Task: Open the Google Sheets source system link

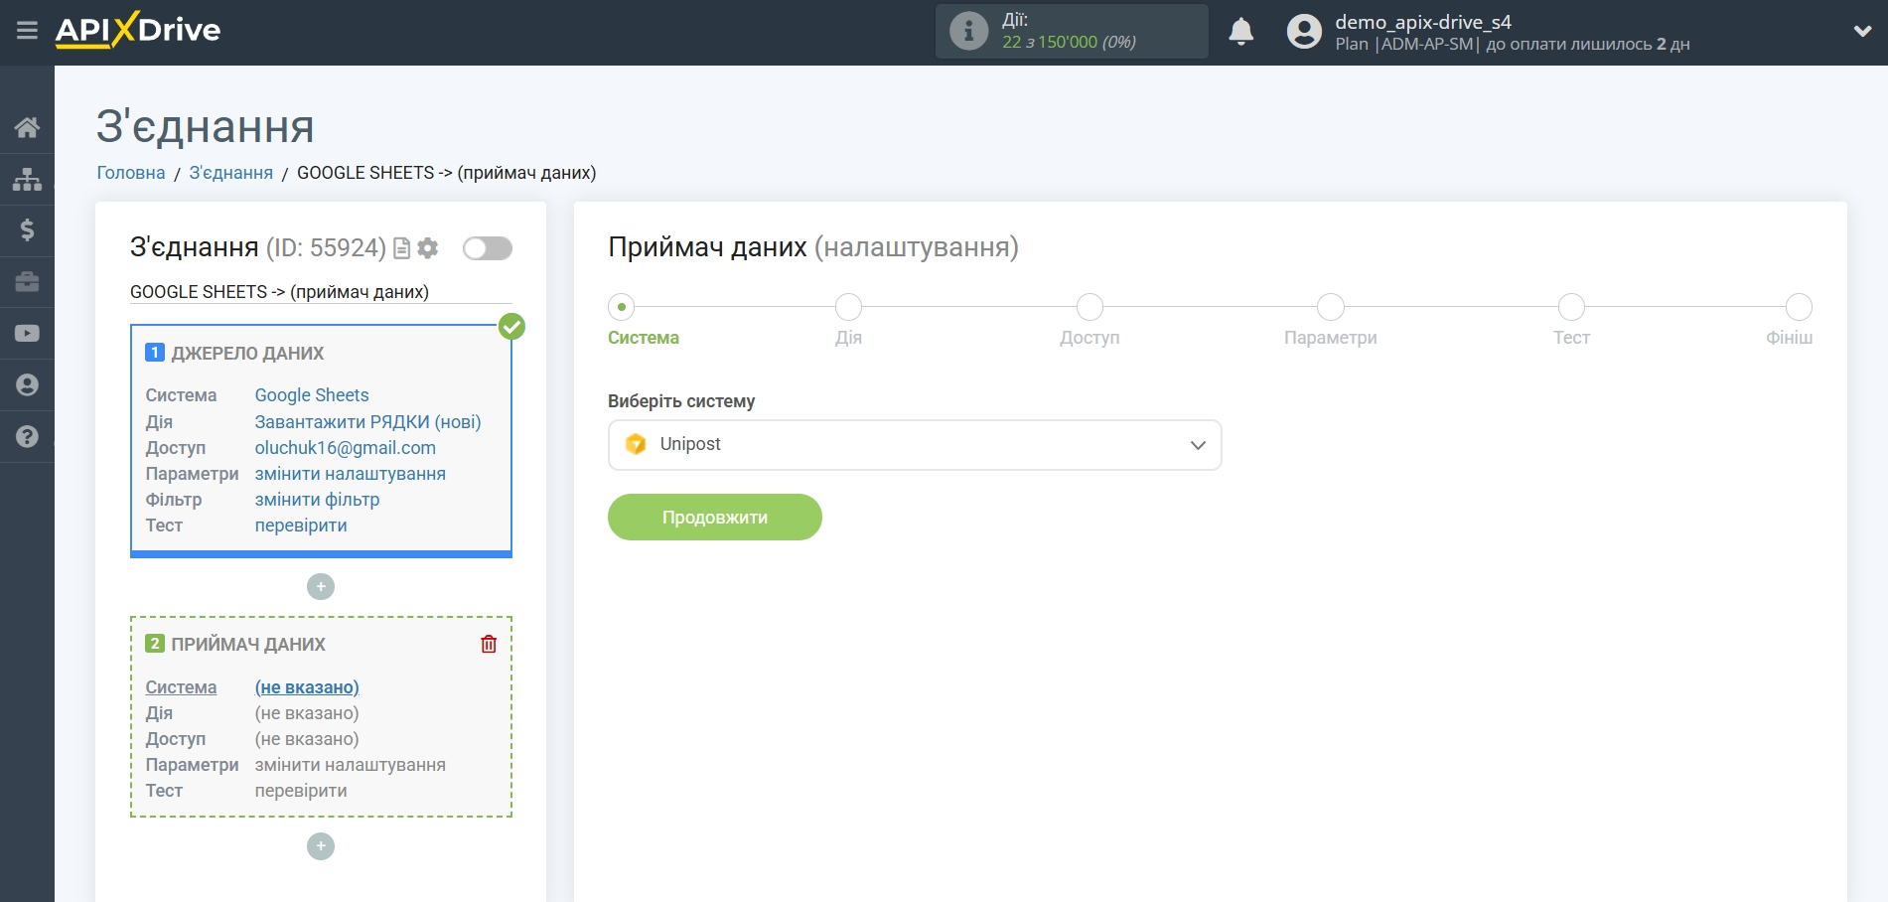Action: click(312, 395)
